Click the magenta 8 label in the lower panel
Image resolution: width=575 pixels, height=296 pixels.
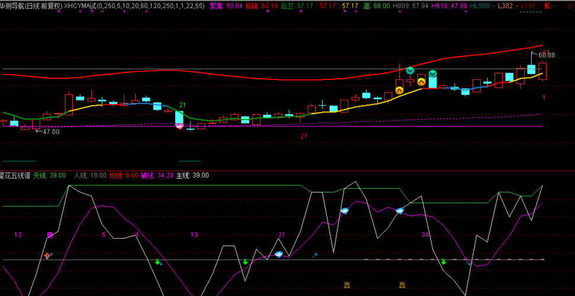(x=137, y=235)
